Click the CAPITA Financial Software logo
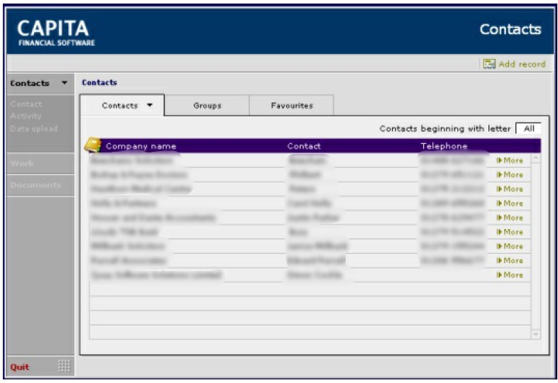This screenshot has width=558, height=383. 56,33
